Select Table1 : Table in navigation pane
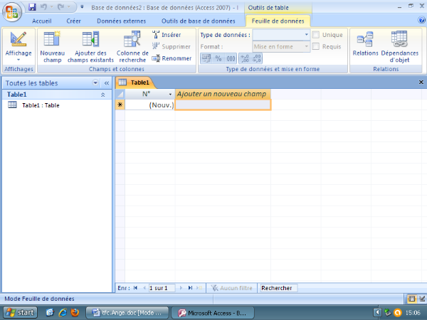The image size is (427, 320). pyautogui.click(x=41, y=105)
